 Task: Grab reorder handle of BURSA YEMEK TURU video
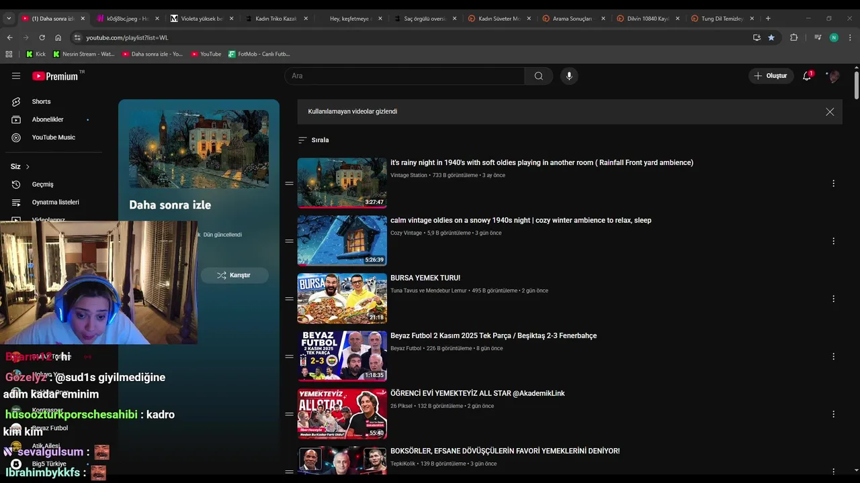point(289,299)
